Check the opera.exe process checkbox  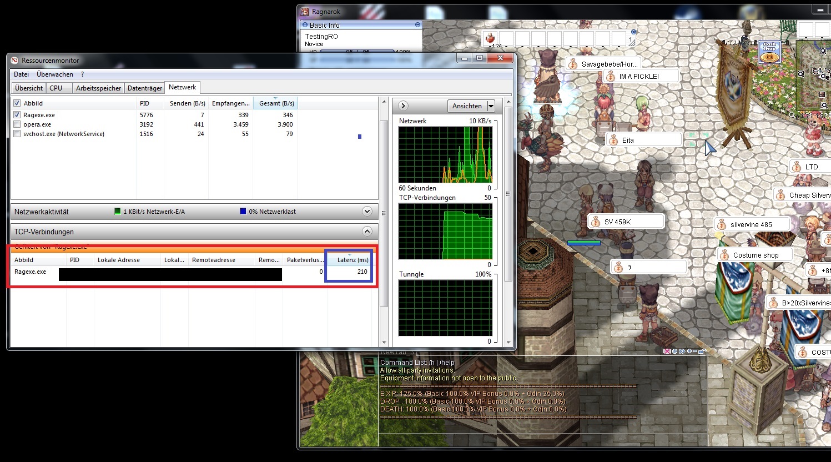pos(17,124)
